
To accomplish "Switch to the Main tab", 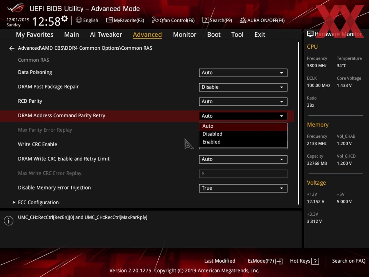I will tap(72, 34).
